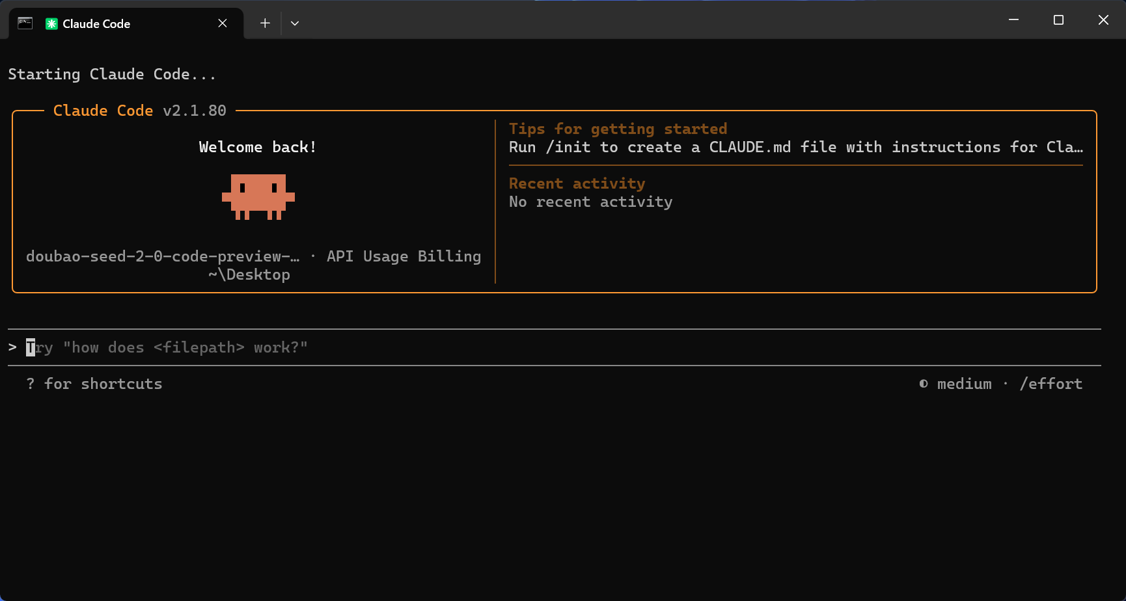Close the Claude Code tab
This screenshot has width=1126, height=601.
click(x=223, y=23)
